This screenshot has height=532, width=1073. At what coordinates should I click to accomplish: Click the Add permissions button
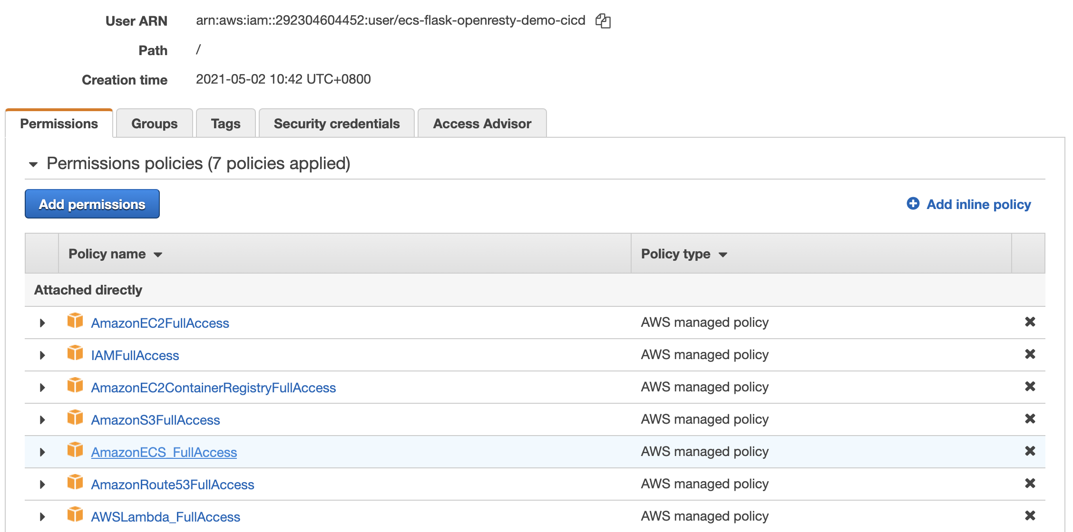[92, 204]
